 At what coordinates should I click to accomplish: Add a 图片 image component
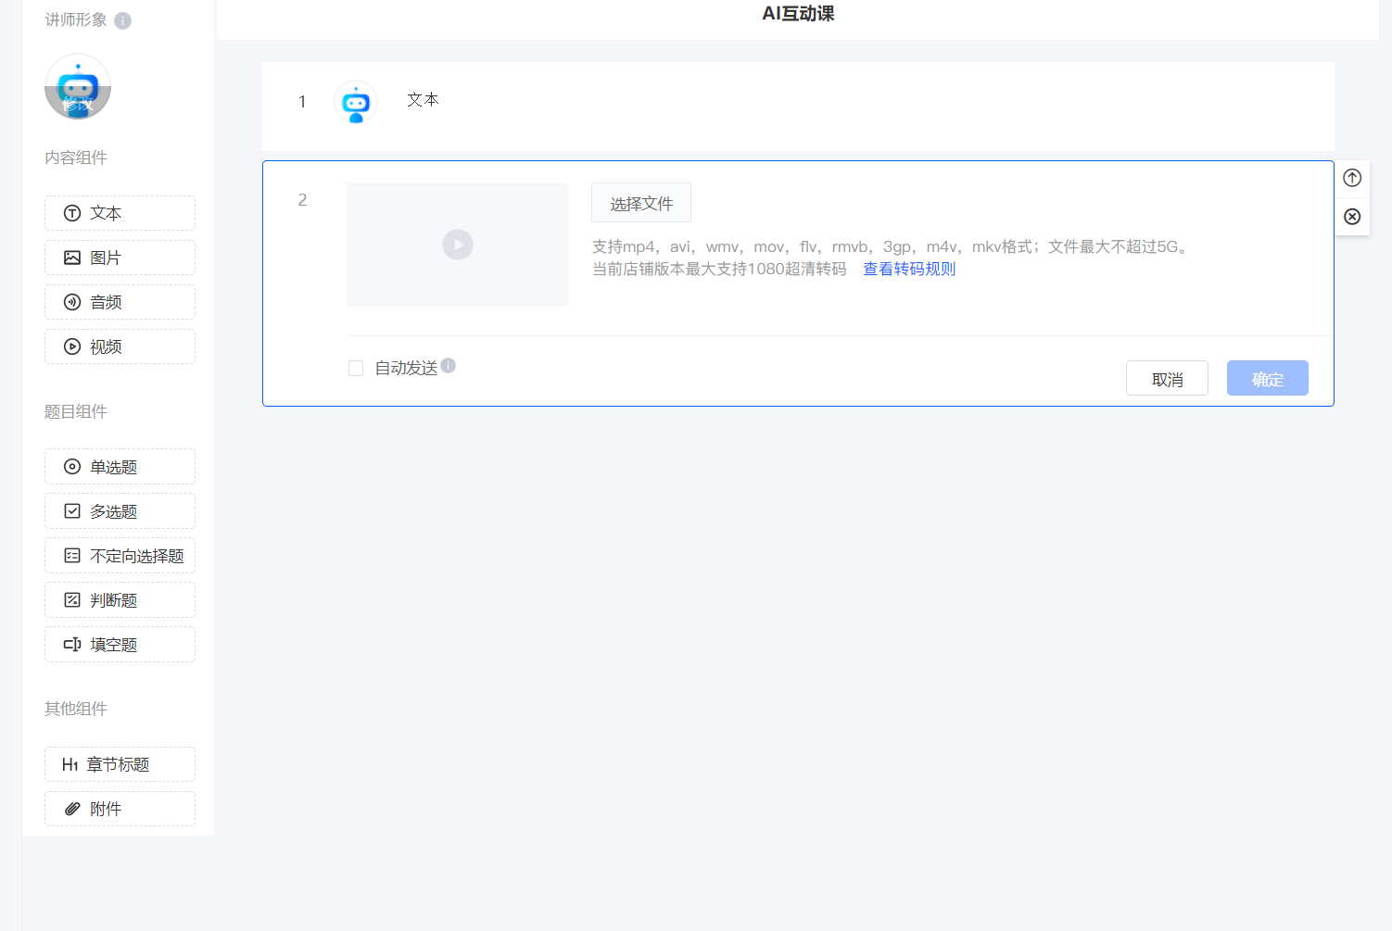click(120, 258)
